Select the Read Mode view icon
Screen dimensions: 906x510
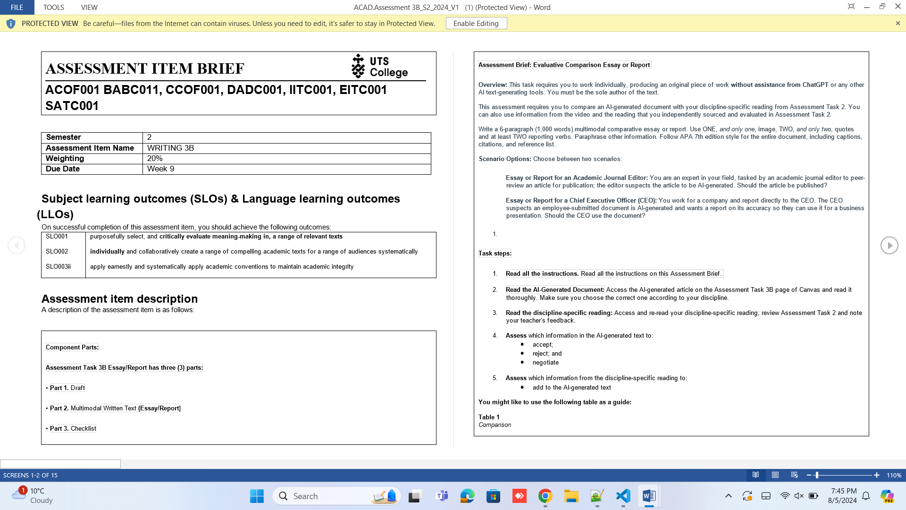[x=756, y=476]
